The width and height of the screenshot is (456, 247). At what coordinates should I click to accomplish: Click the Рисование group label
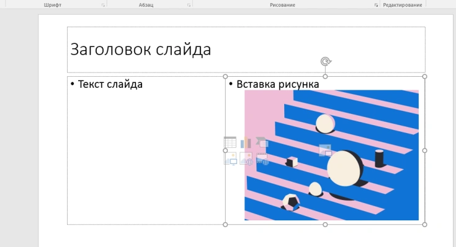pyautogui.click(x=282, y=5)
